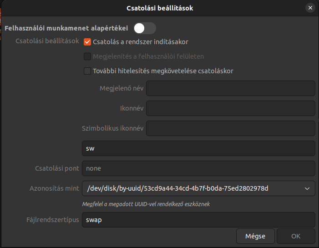Focus the Fájlrendszertípus field showing swap
Screen dimensions: 319x248
(x=198, y=220)
